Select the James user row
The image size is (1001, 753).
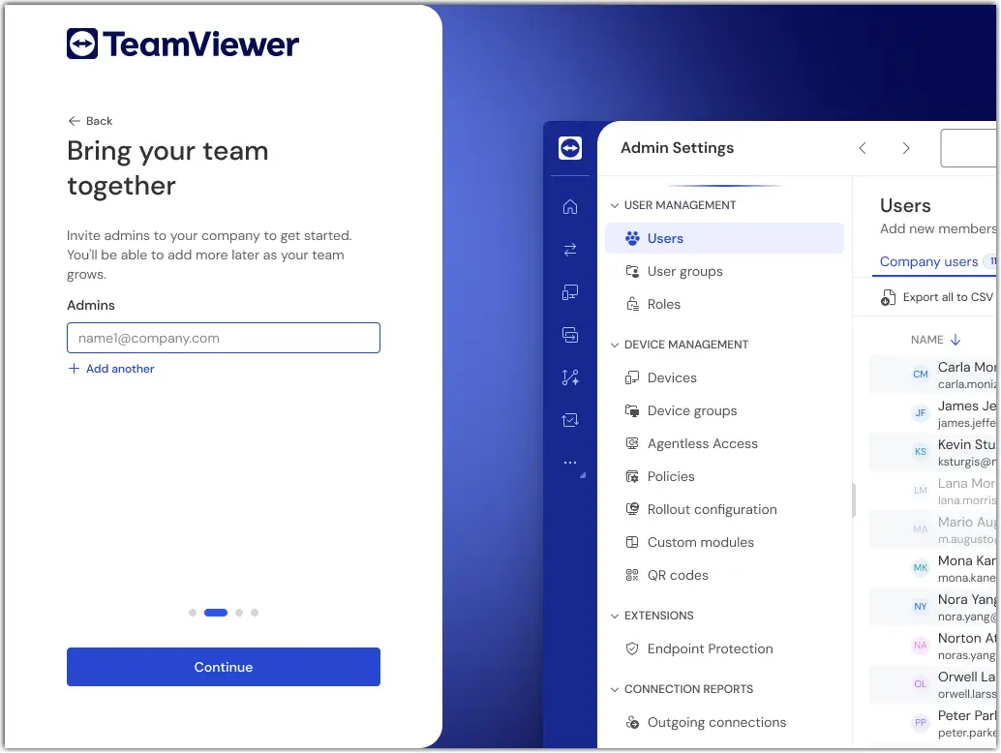(x=932, y=413)
